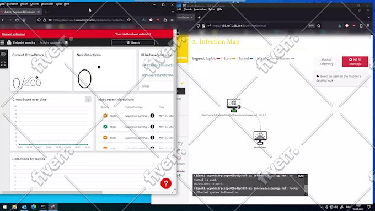Open info icon on third Machine Learning detection
375x211 pixels.
click(x=152, y=138)
